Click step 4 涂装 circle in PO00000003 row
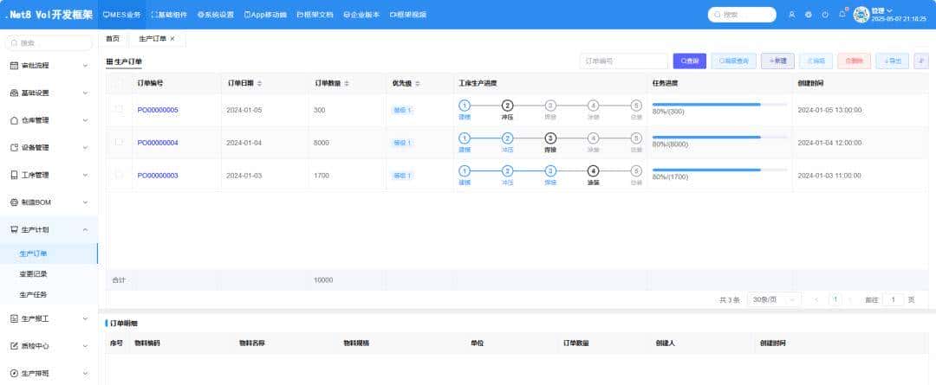 (x=593, y=171)
